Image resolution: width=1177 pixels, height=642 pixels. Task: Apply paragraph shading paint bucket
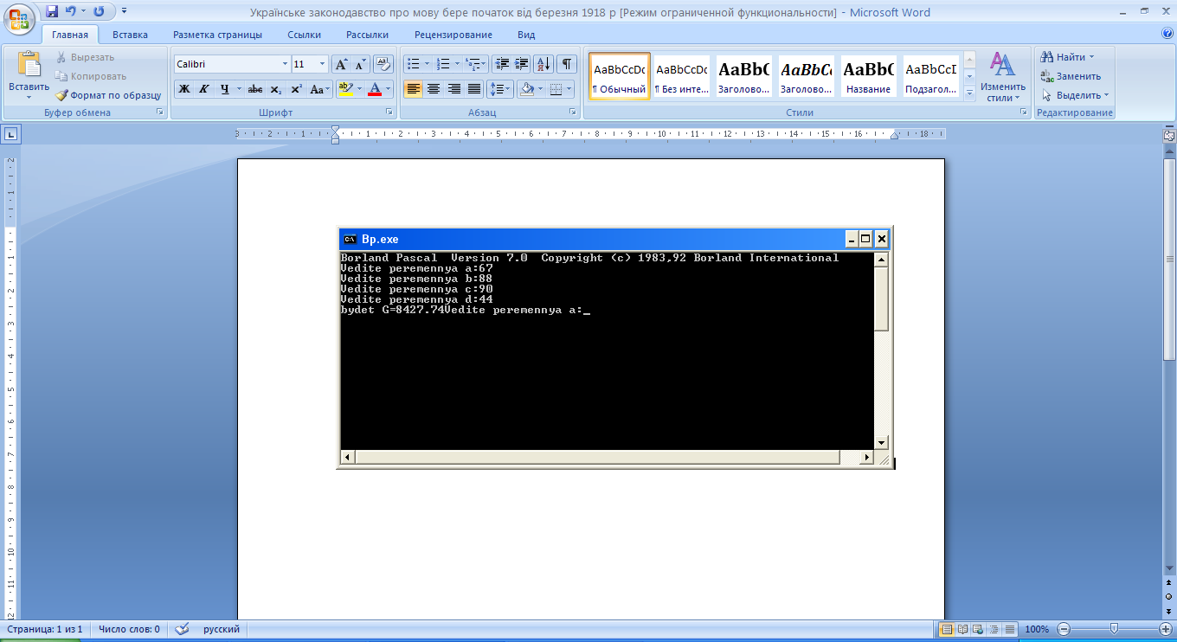tap(525, 89)
